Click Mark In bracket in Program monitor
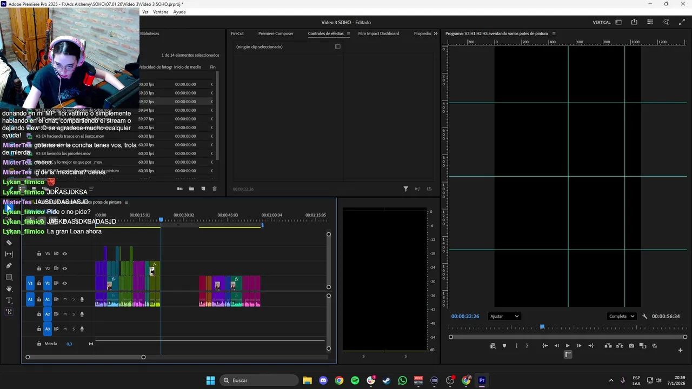692x389 pixels. (516, 346)
